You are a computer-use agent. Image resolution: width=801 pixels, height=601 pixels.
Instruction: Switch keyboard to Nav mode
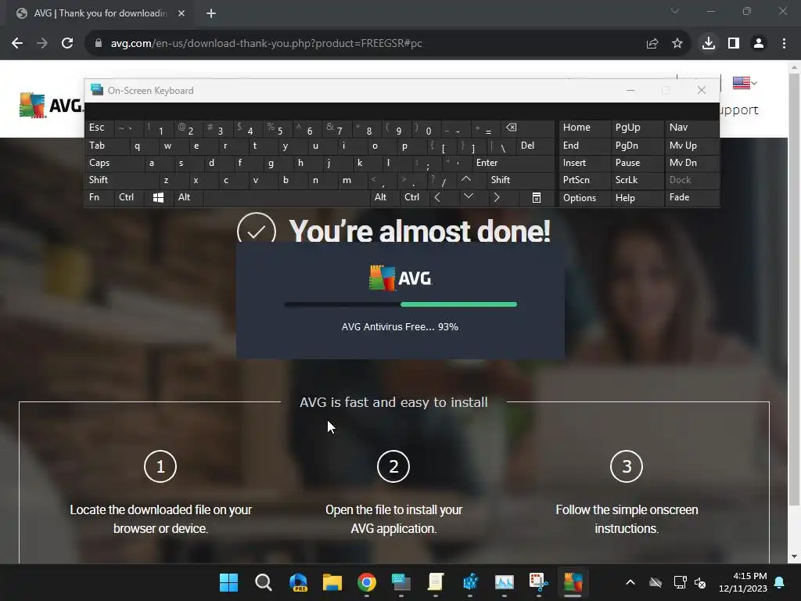(x=691, y=128)
